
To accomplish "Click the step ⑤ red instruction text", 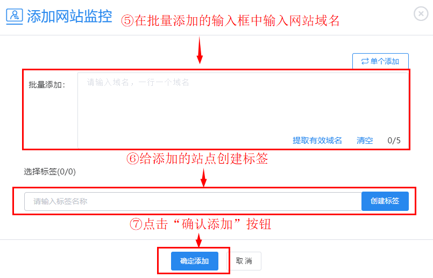I will click(x=230, y=21).
